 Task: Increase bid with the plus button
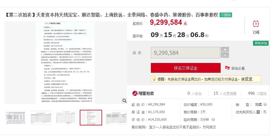225,50
